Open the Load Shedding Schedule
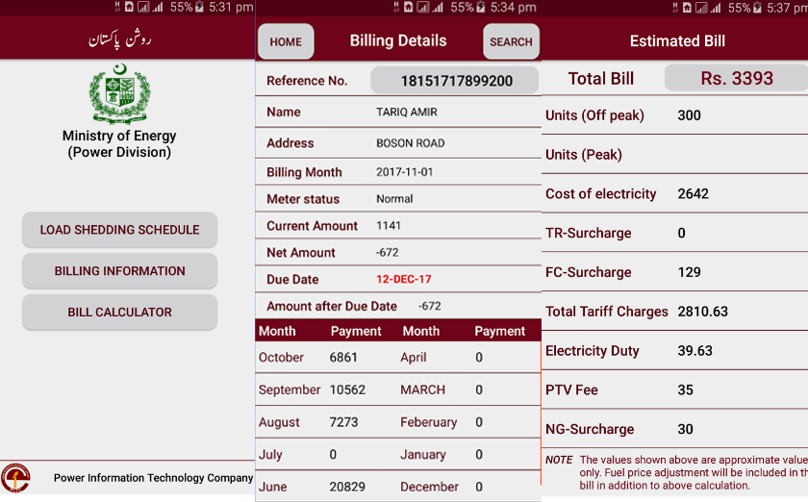The width and height of the screenshot is (808, 502). click(119, 230)
